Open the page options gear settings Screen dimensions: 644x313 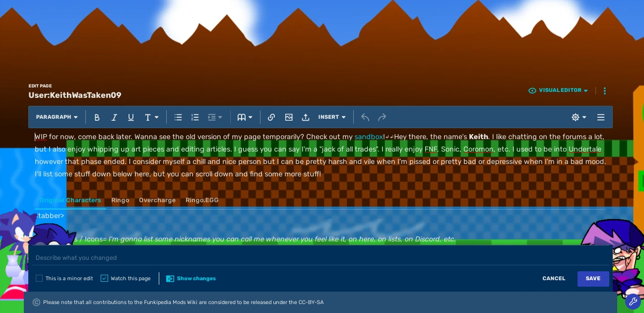(x=577, y=117)
